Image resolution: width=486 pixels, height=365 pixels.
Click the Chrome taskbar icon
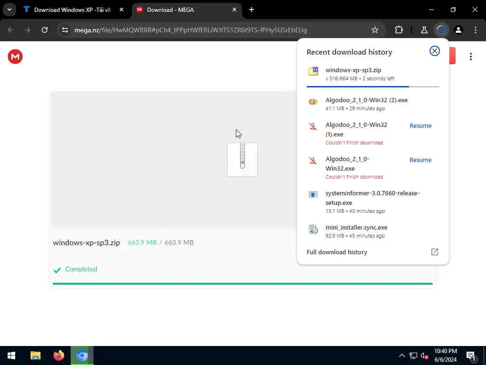(82, 355)
